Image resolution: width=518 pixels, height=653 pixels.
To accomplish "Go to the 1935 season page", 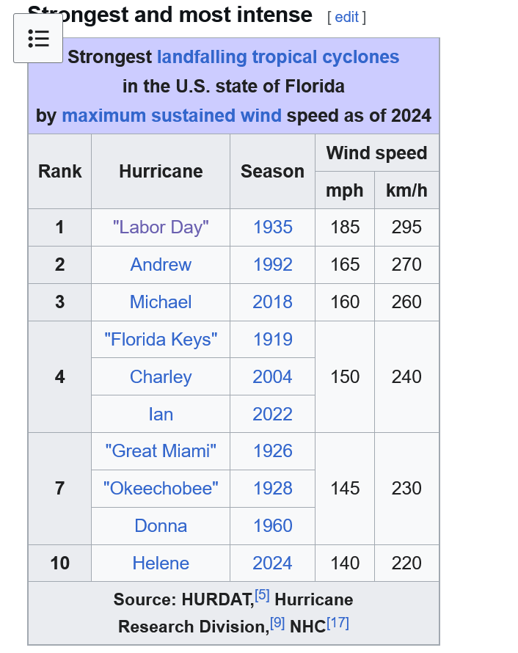I will point(272,227).
